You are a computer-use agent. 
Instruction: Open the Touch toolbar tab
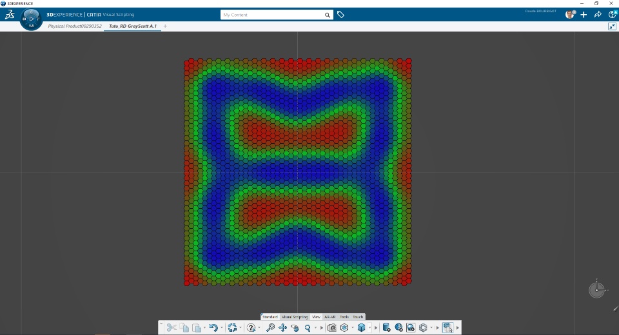(358, 317)
